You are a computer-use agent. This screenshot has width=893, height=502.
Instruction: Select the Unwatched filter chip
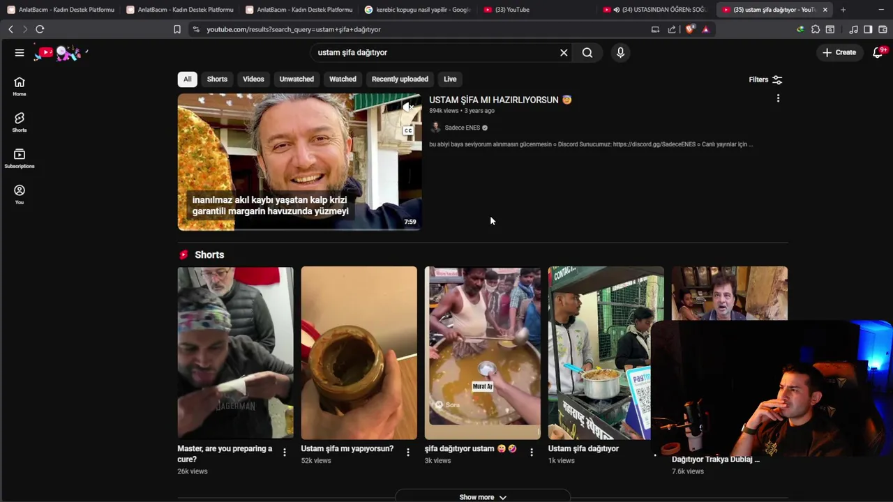tap(297, 79)
